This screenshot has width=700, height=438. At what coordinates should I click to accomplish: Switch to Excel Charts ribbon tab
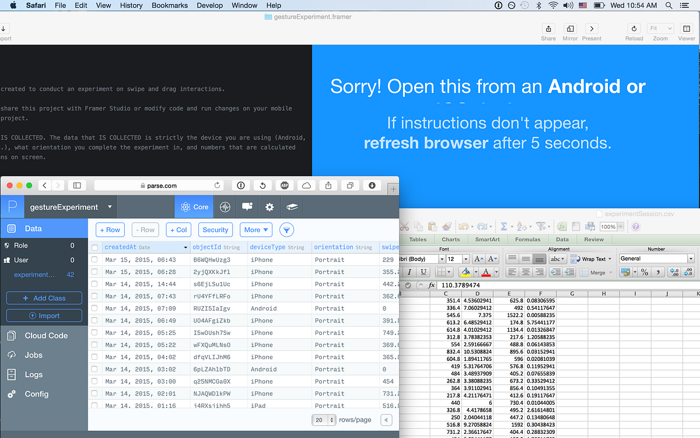(x=450, y=239)
